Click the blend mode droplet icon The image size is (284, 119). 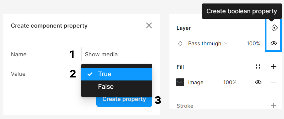coord(180,44)
